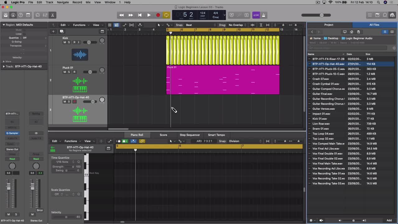This screenshot has height=224, width=398.
Task: Fast forward the playhead
Action: pos(131,15)
